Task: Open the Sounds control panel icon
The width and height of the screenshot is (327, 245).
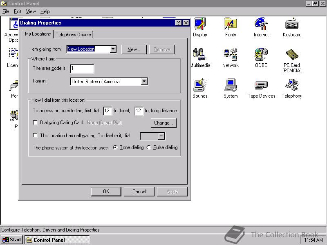Action: pos(200,88)
